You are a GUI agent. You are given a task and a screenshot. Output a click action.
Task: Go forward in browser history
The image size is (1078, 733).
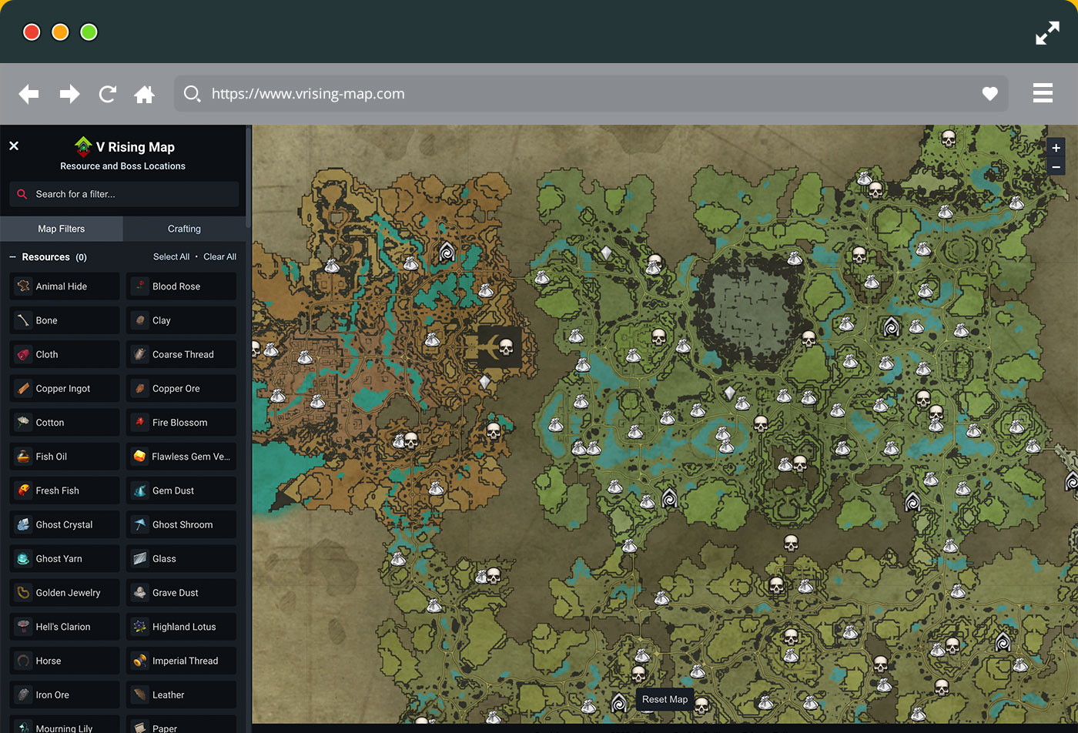69,94
